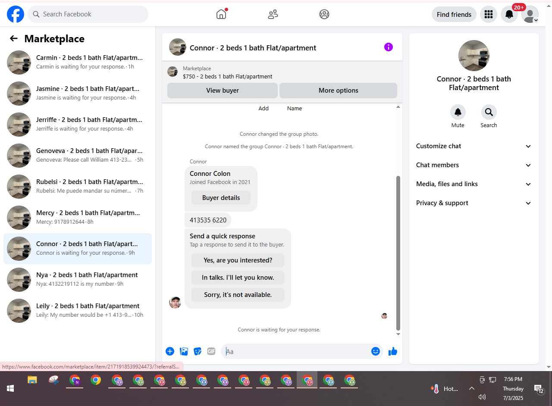Click the Search Facebook field
The height and width of the screenshot is (406, 552).
pos(88,14)
